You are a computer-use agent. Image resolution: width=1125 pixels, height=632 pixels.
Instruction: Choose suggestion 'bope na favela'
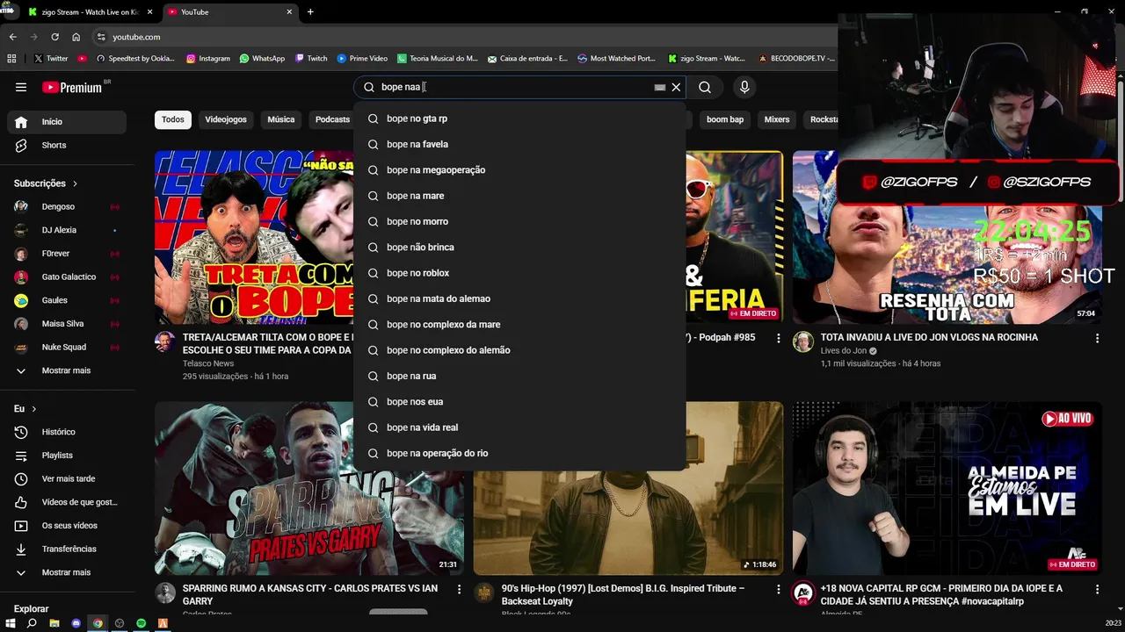[519, 144]
